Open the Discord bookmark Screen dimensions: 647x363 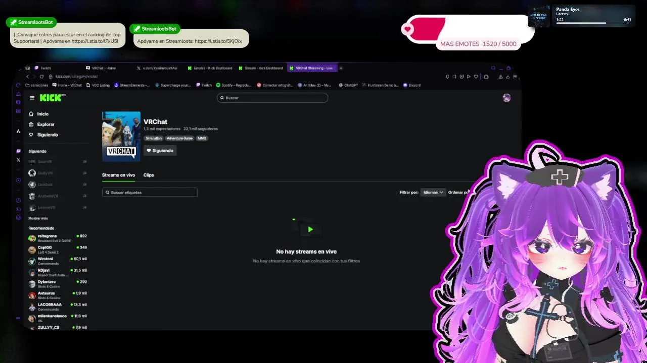(x=412, y=85)
